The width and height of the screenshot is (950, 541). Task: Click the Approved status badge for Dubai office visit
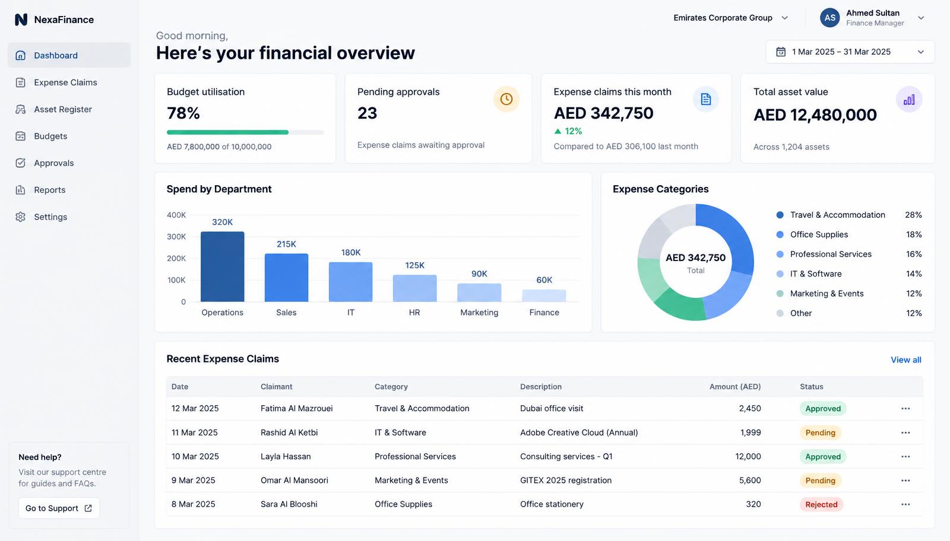822,409
